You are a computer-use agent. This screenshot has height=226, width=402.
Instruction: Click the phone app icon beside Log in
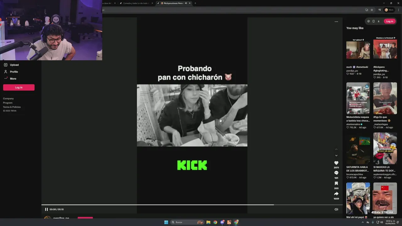click(373, 21)
